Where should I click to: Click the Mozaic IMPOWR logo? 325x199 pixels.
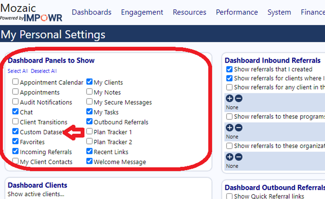(31, 12)
